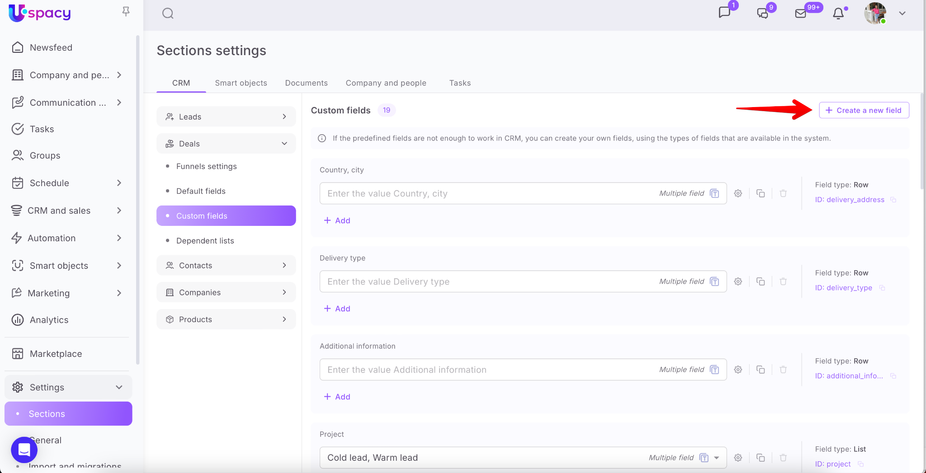Duplicate the Delivery type field
926x473 pixels.
(761, 281)
